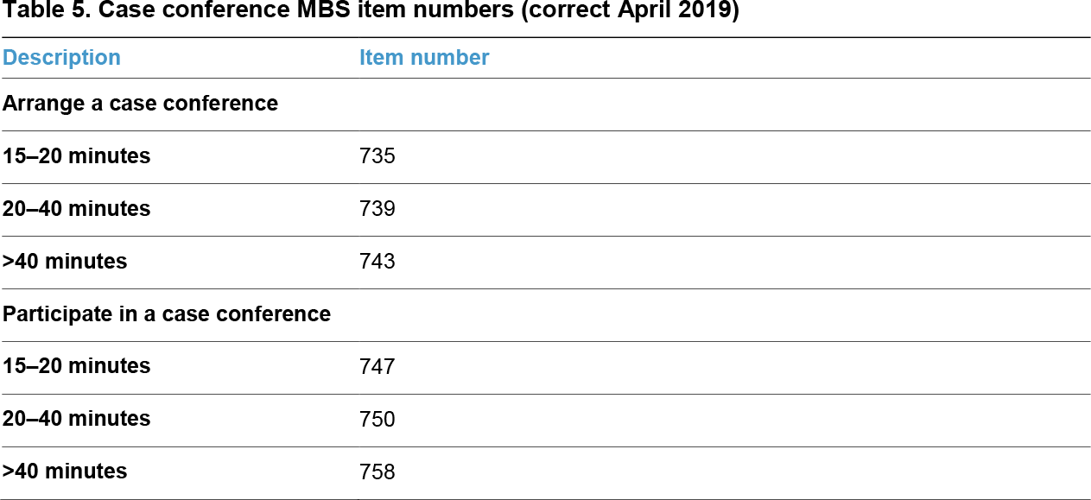
Task: Select the "Description" column header
Action: click(61, 58)
